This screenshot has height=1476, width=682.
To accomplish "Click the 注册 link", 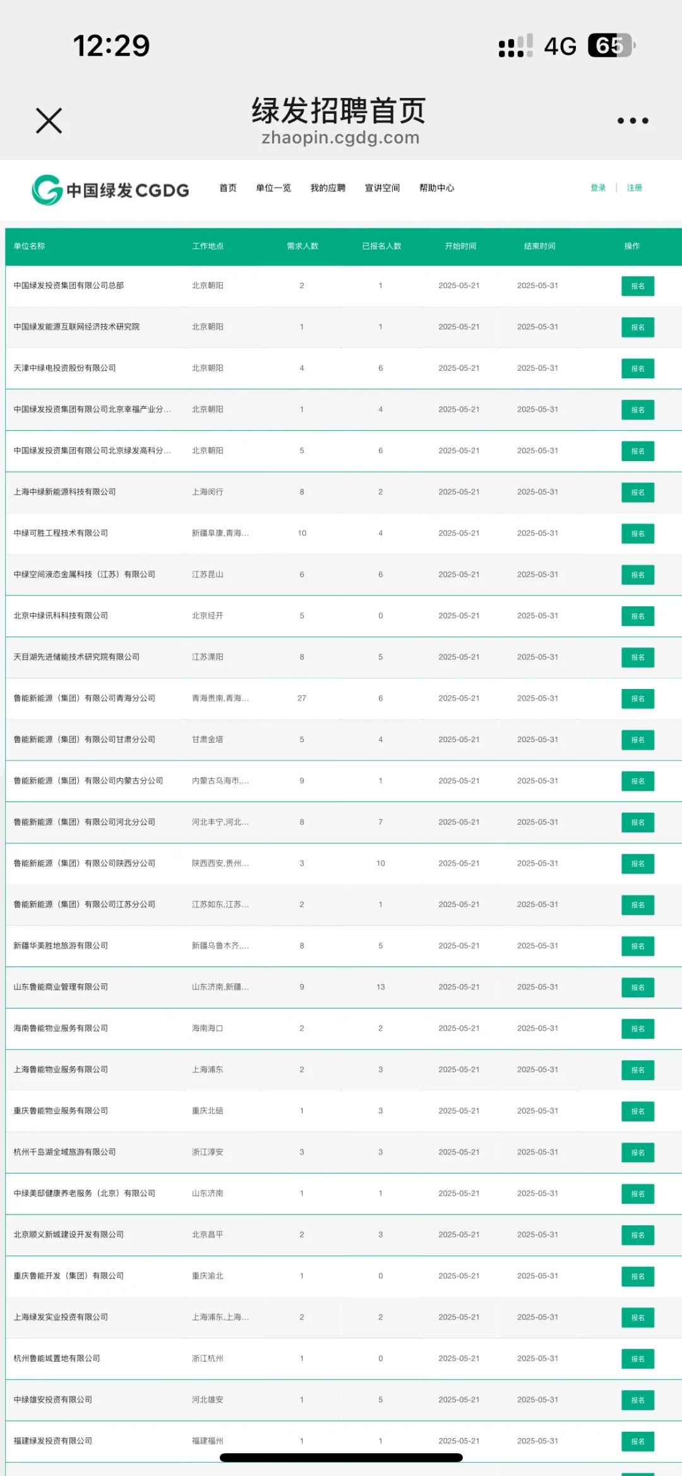I will click(x=635, y=188).
